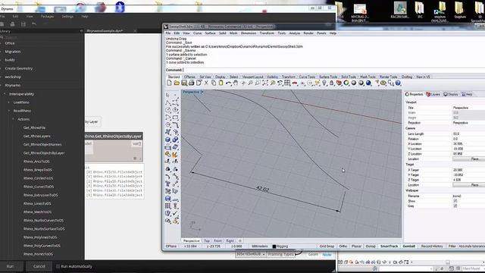Toggle Run Automatically checkbox in Dynamo
This screenshot has height=273, width=485.
point(58,266)
